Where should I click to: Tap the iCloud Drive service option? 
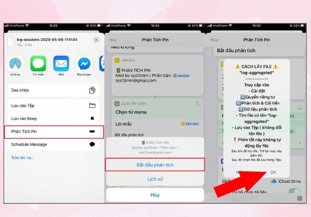click(x=286, y=181)
